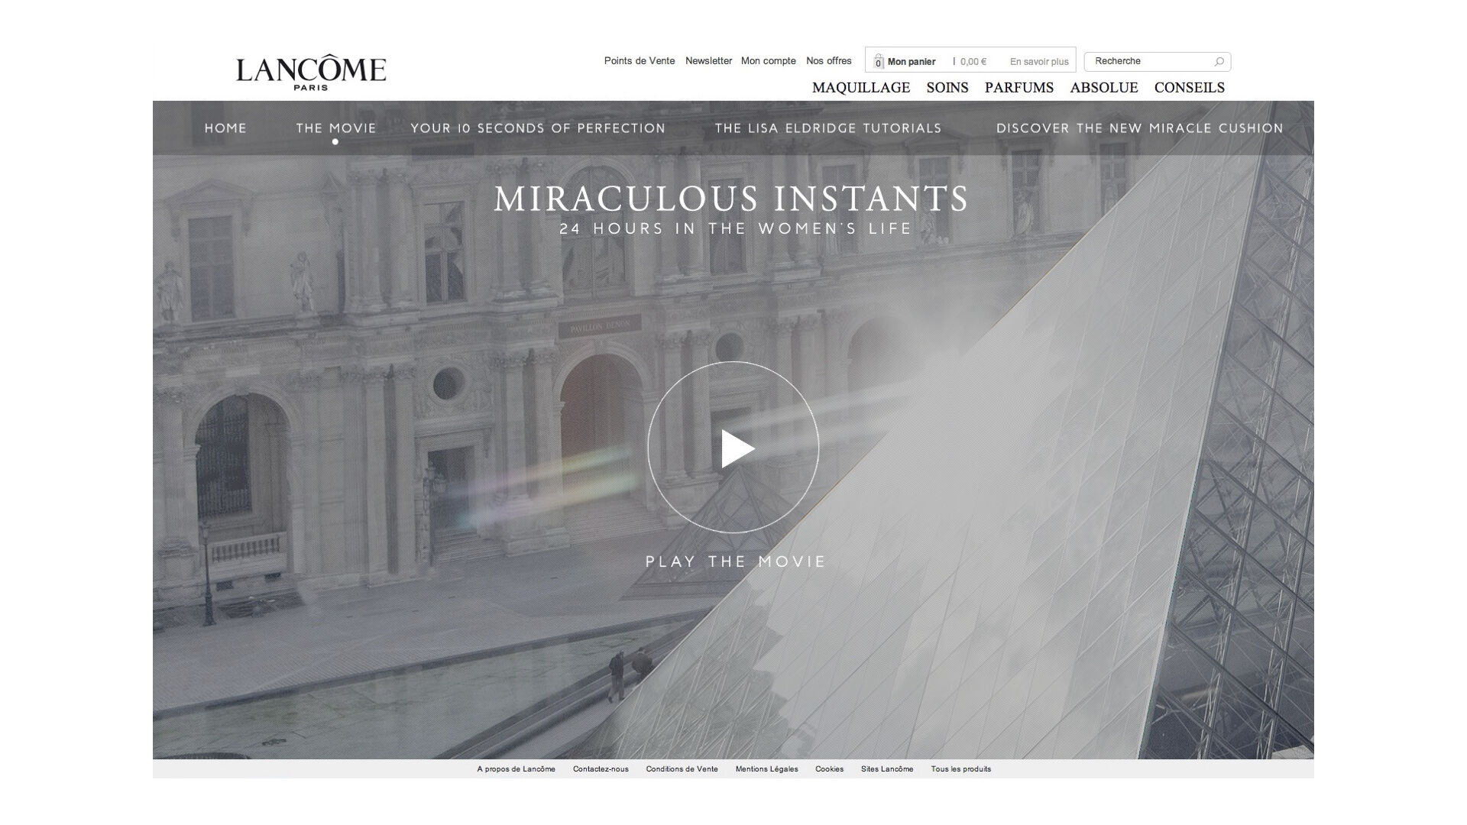Image resolution: width=1467 pixels, height=825 pixels.
Task: Open the Absolue menu
Action: point(1104,88)
